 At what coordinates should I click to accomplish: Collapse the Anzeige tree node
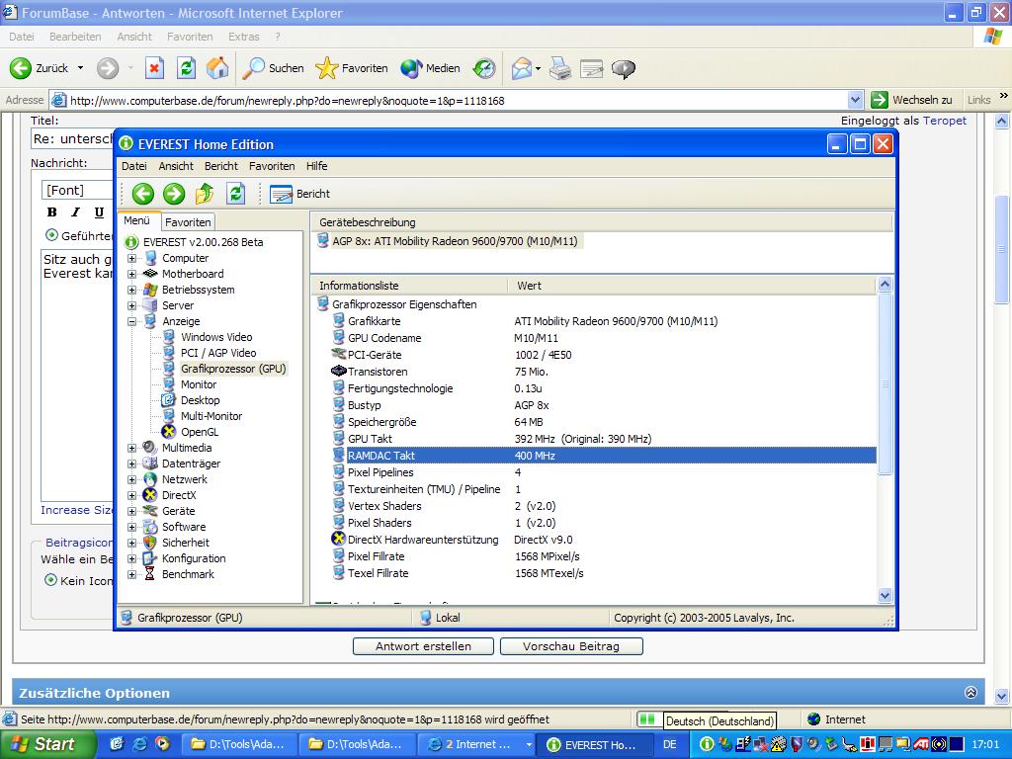coord(131,321)
